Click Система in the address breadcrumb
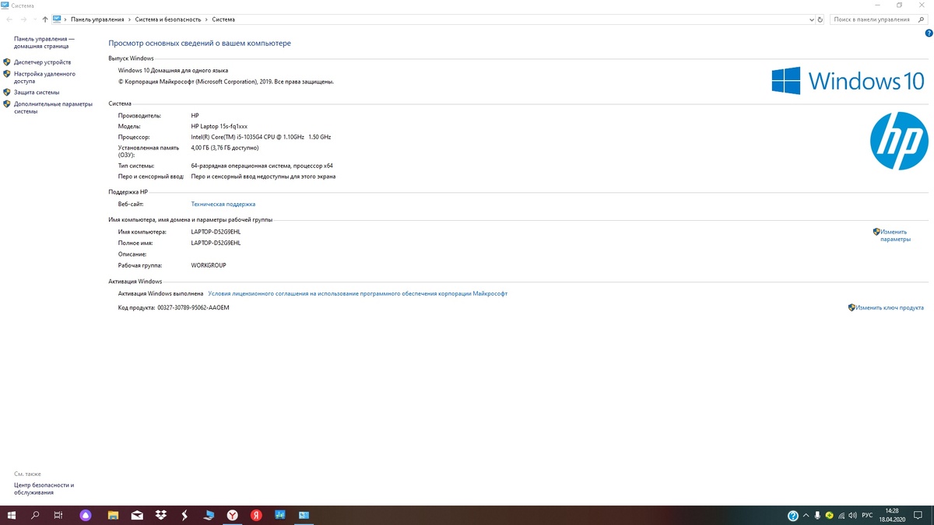 223,19
